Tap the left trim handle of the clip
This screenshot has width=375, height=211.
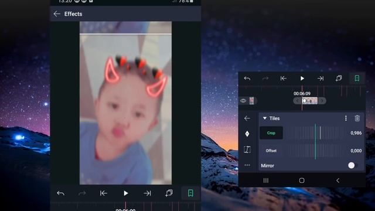click(x=297, y=101)
